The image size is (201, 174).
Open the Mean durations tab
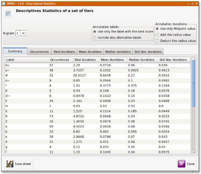coord(90,52)
